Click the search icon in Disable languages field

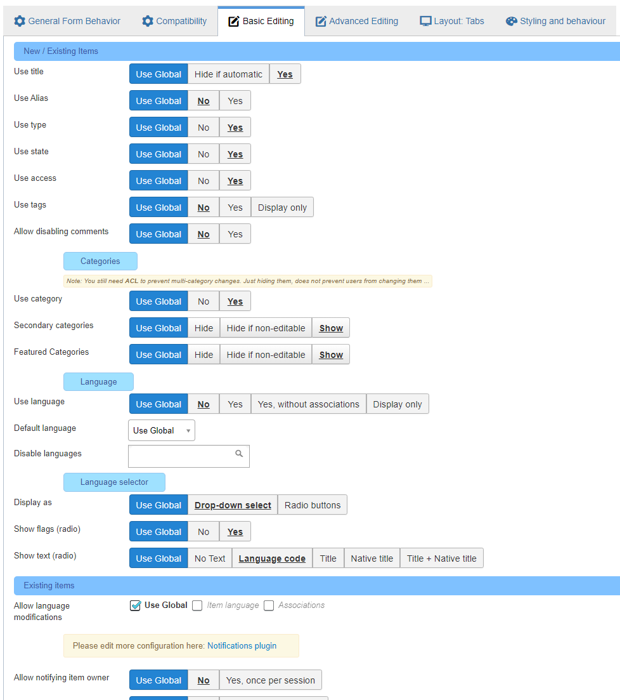point(239,454)
